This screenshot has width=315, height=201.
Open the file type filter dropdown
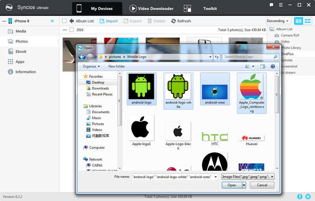click(x=248, y=177)
